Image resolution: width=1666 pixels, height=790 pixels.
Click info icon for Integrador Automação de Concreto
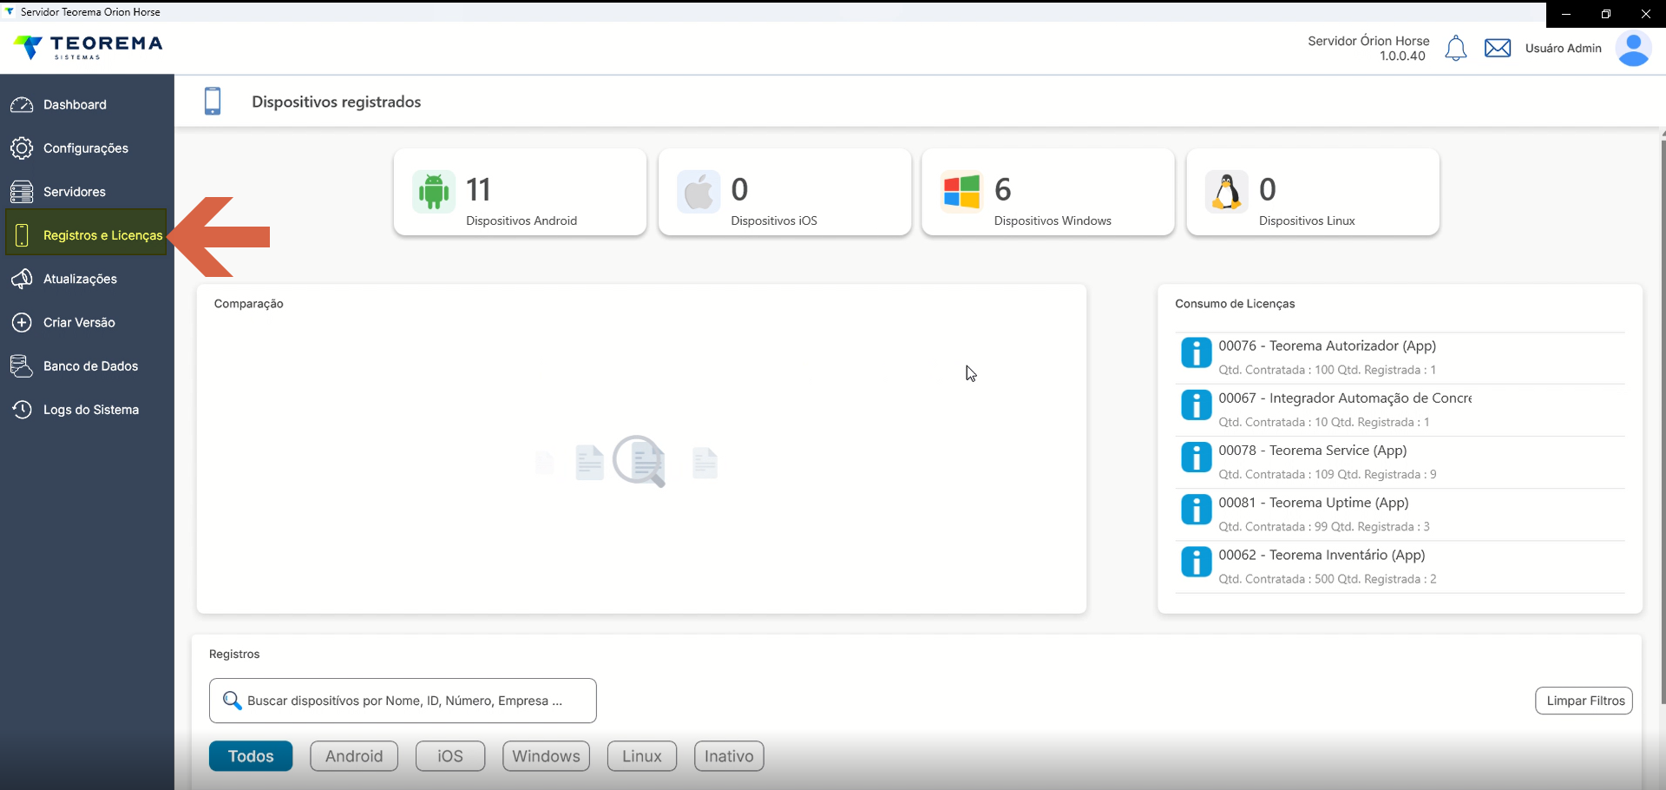1196,405
